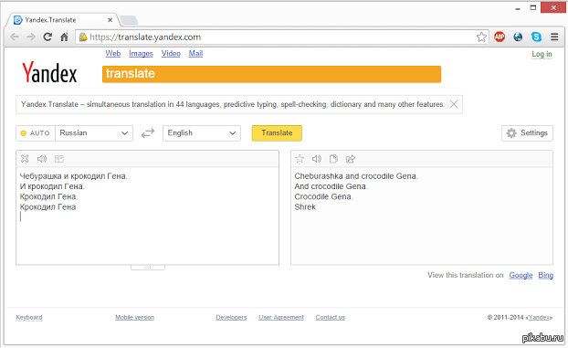Close the Yandex.Translate tab
Screen dimensions: 568x348
[x=110, y=20]
